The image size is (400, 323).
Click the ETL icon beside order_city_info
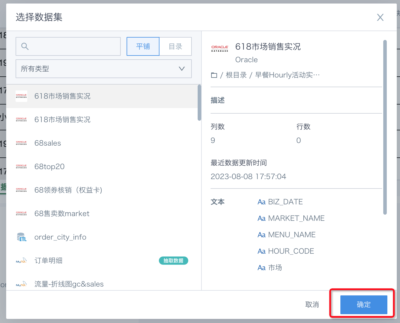21,237
